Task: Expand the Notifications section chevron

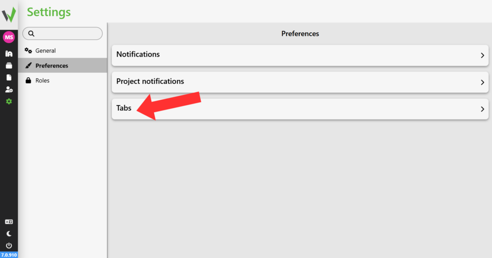Action: tap(482, 56)
